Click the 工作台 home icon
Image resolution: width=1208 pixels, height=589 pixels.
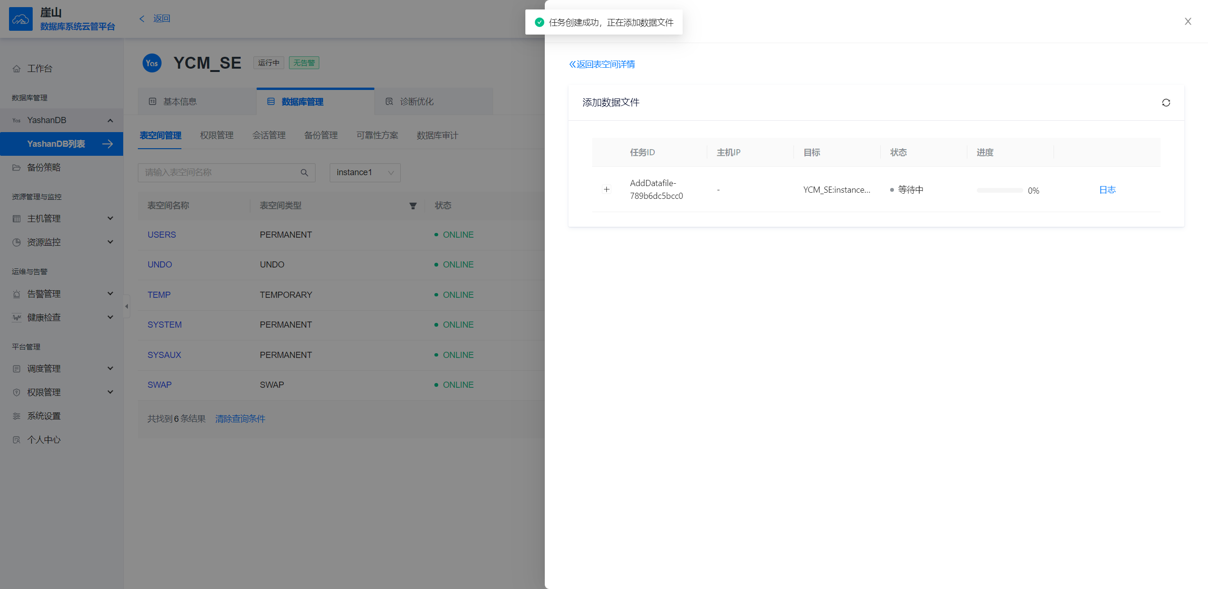[x=17, y=69]
